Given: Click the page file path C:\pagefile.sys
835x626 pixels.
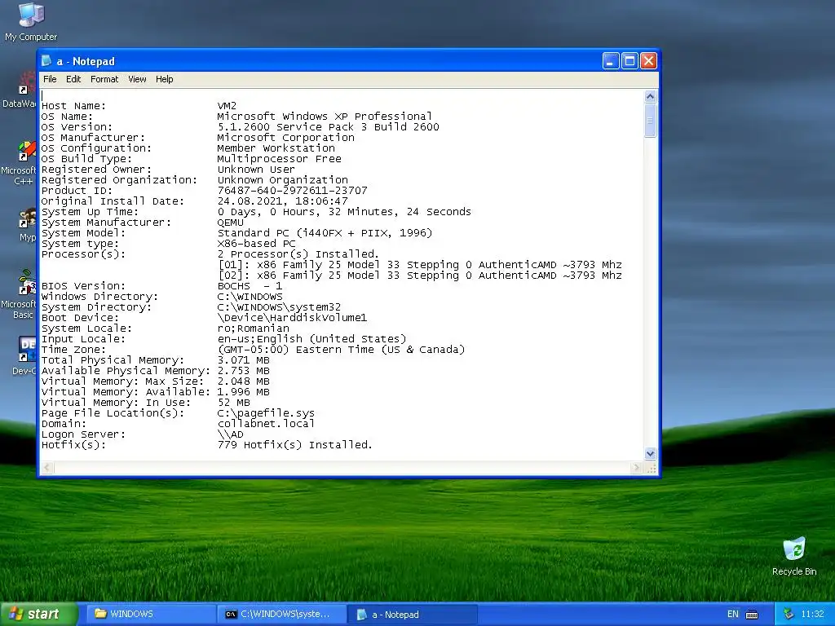Looking at the screenshot, I should 266,413.
